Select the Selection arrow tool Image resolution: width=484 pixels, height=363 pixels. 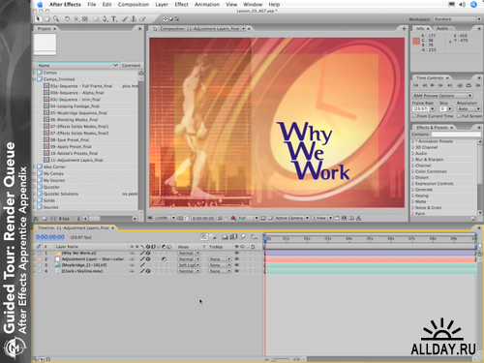(38, 19)
